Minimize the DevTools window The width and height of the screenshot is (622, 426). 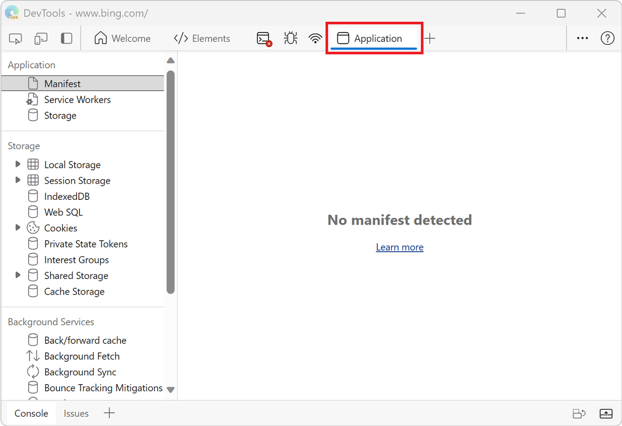click(521, 13)
